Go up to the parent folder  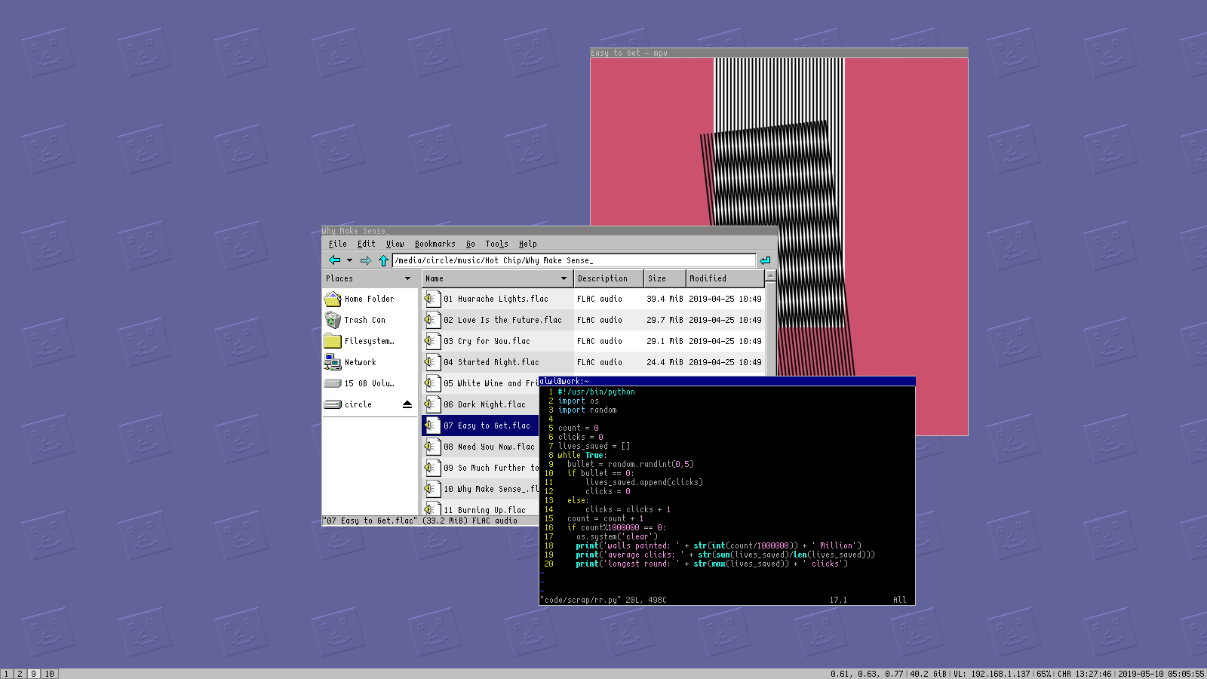pos(383,260)
